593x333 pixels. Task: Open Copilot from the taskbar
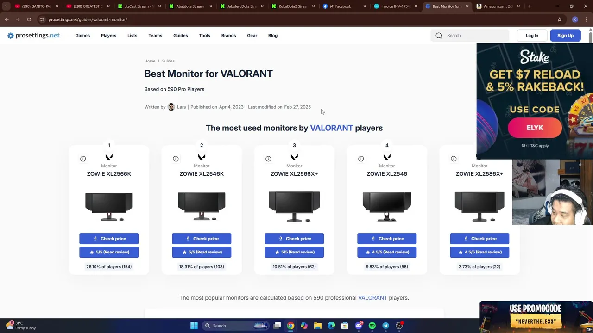(x=304, y=326)
